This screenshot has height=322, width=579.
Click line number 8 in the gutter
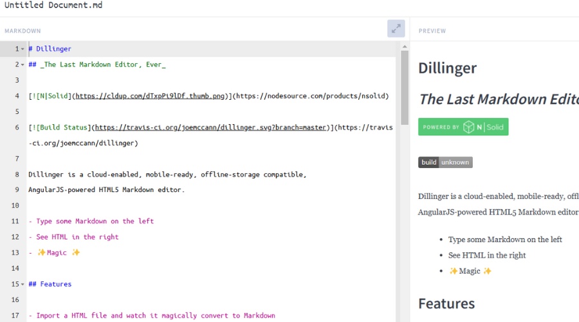pyautogui.click(x=17, y=175)
